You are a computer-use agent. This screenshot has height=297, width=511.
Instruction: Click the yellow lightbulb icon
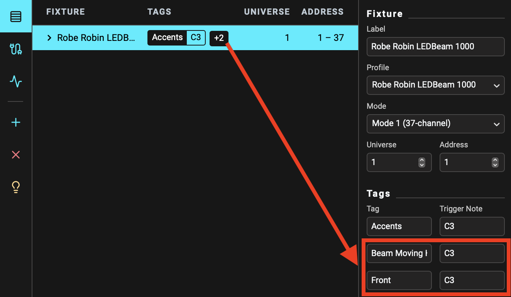click(x=16, y=187)
